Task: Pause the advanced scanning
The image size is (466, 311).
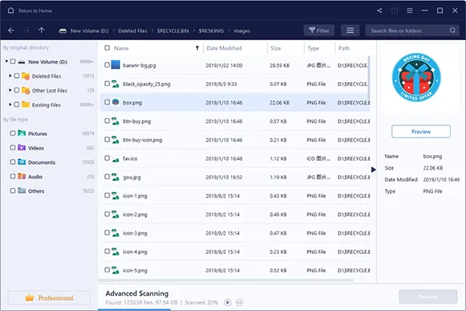Action: (239, 302)
